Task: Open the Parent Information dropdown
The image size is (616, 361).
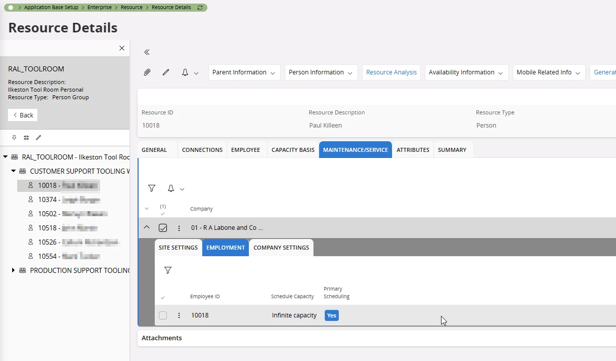Action: coord(244,72)
